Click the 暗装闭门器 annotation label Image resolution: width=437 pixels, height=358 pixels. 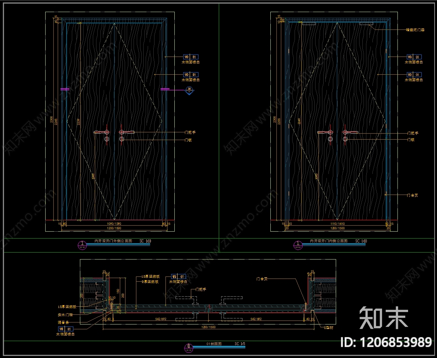[x=415, y=29]
